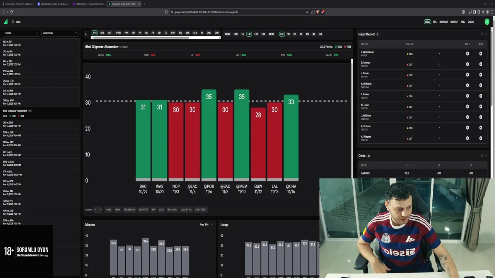Click the back arrow beside stat tabs
This screenshot has height=278, width=495.
tap(86, 34)
